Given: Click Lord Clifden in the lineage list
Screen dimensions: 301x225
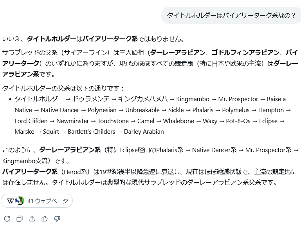Looking at the screenshot, I should click(x=31, y=121).
